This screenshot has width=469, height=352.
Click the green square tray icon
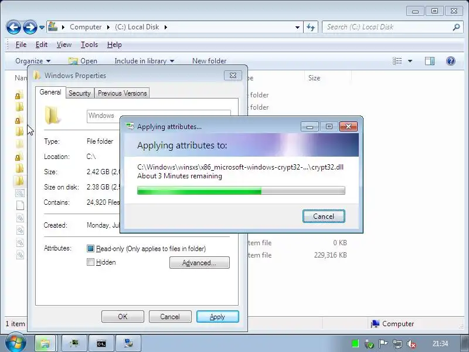coord(355,344)
